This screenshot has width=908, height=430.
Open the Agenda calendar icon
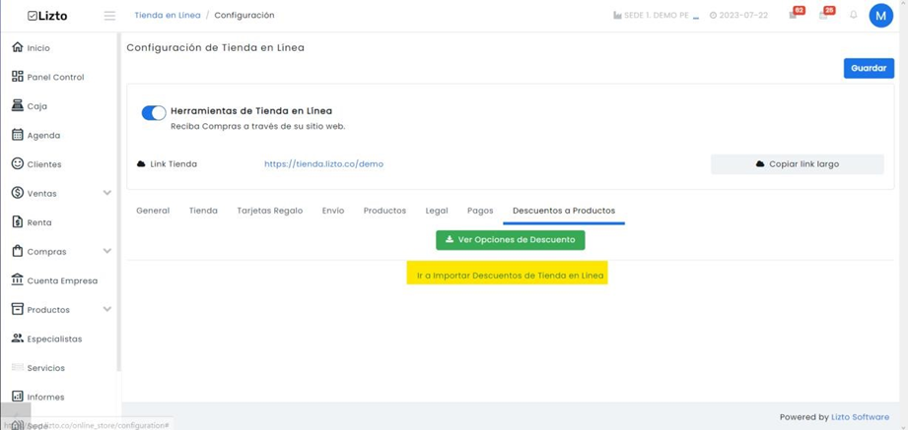(18, 135)
